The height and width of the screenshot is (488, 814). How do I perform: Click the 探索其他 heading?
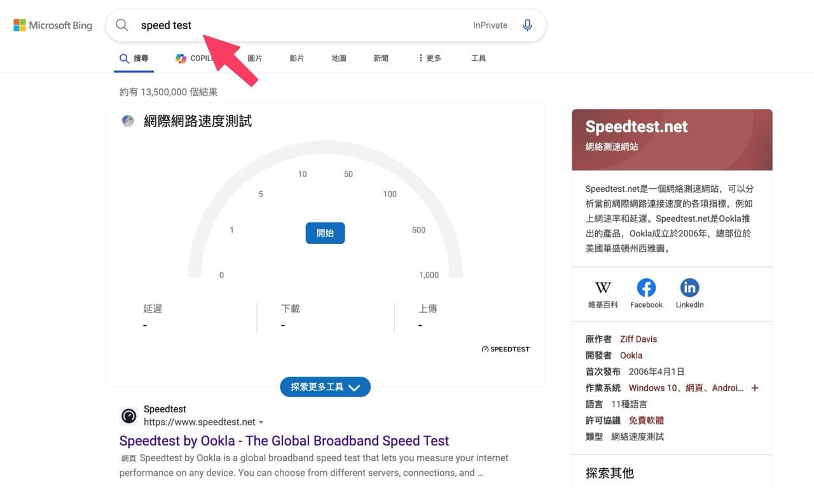coord(609,473)
